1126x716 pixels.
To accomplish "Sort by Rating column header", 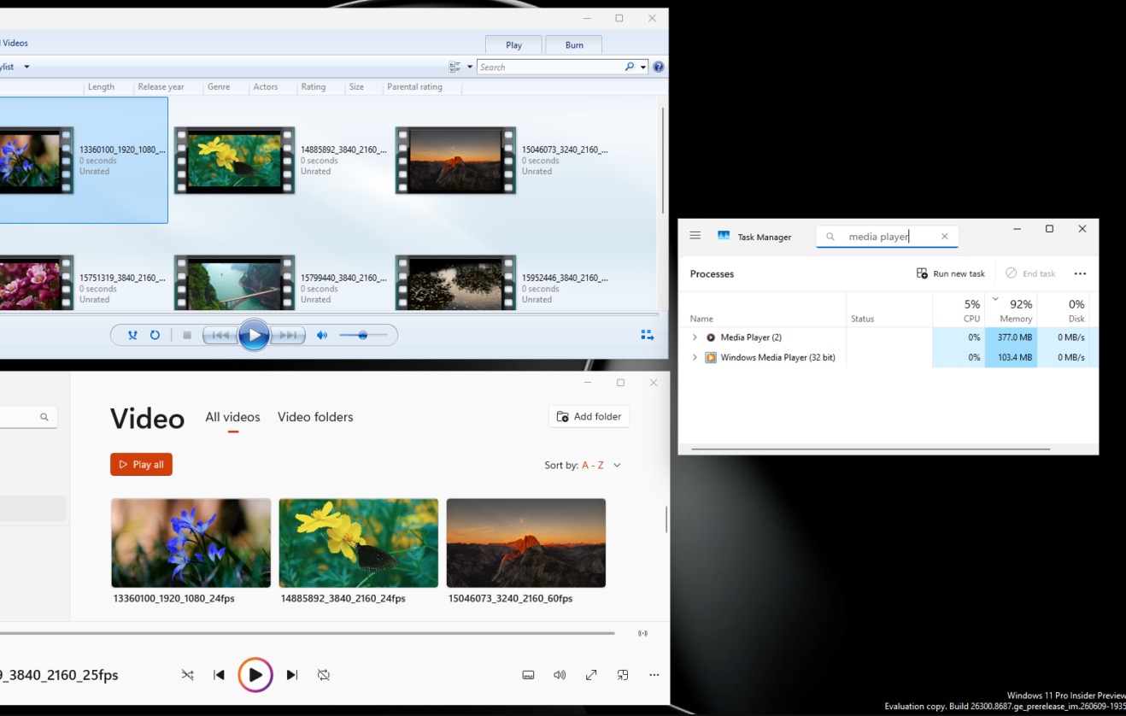I will click(314, 86).
